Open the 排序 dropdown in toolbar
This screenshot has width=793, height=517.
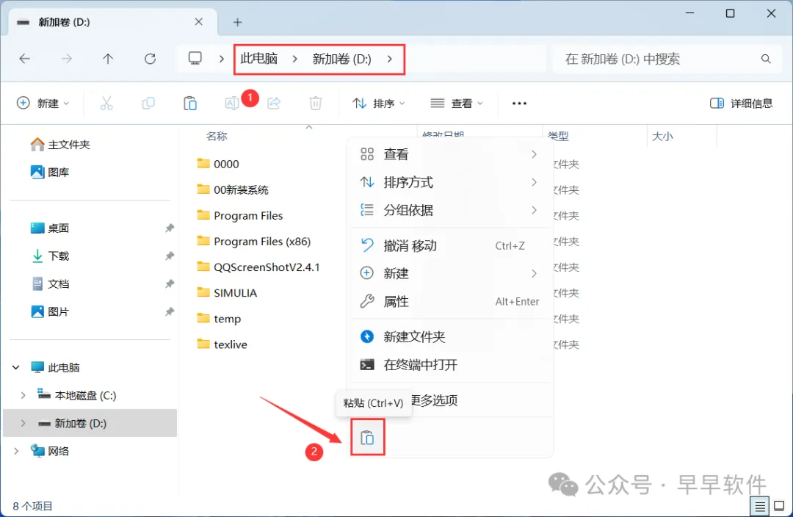tap(379, 104)
